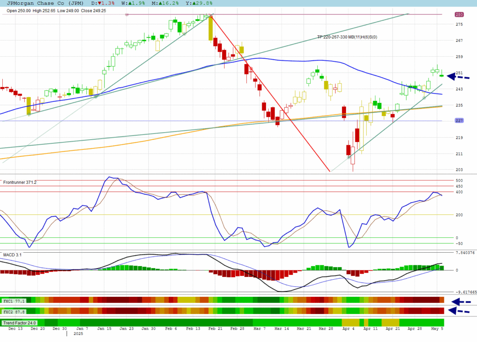
Task: Click the Feb 28 date label
Action: pos(237,329)
